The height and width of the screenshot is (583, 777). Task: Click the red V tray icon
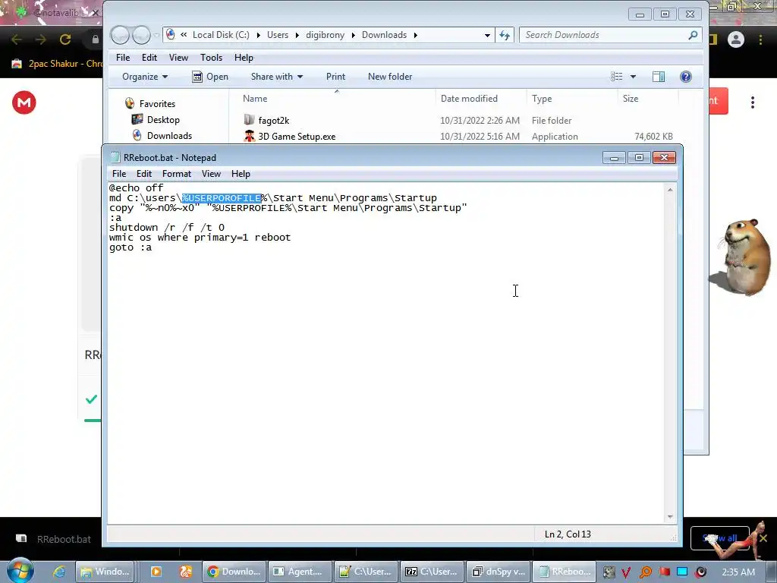pos(626,572)
